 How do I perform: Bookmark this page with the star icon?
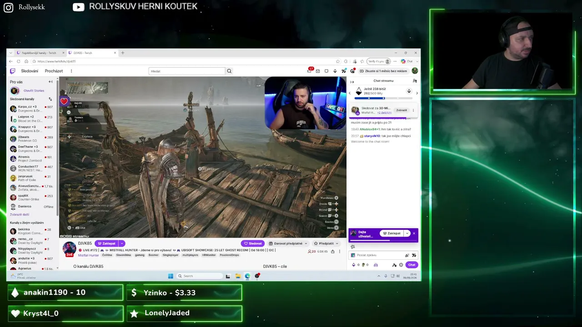[x=338, y=61]
